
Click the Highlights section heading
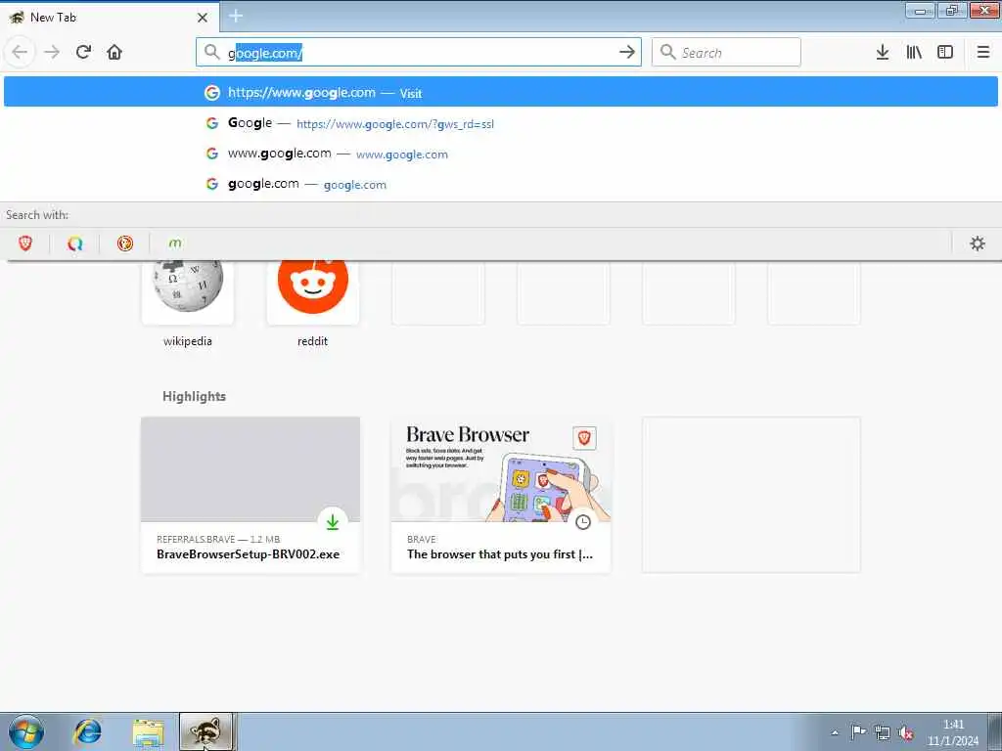pos(195,396)
